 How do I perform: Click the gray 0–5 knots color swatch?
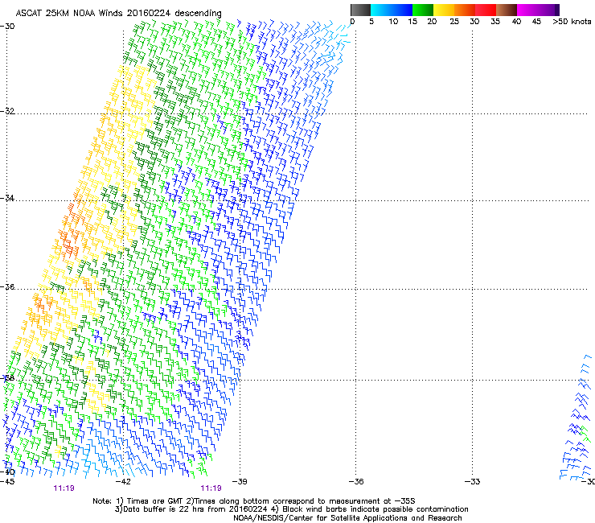pos(360,10)
